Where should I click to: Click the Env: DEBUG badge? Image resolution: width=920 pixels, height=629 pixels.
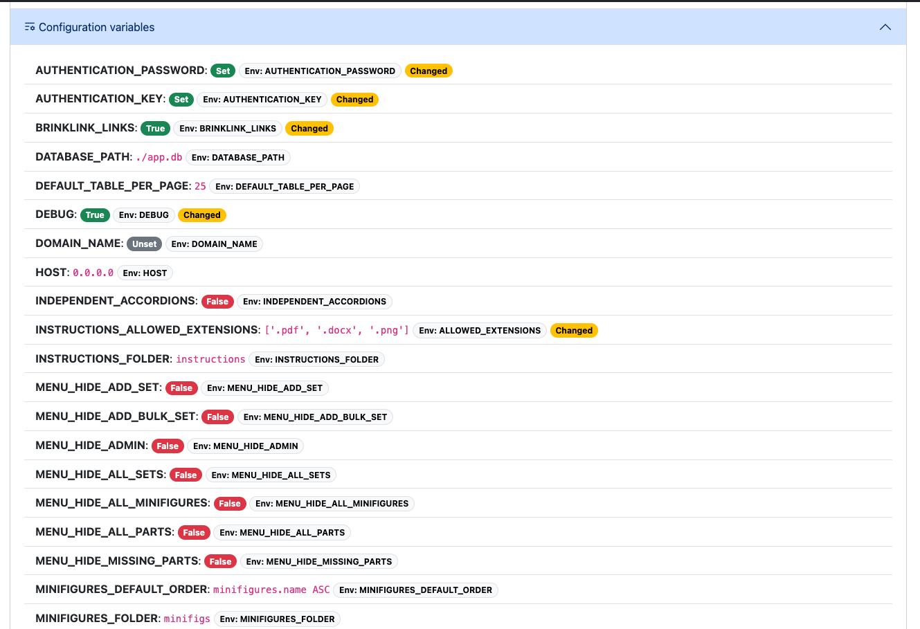click(x=144, y=215)
